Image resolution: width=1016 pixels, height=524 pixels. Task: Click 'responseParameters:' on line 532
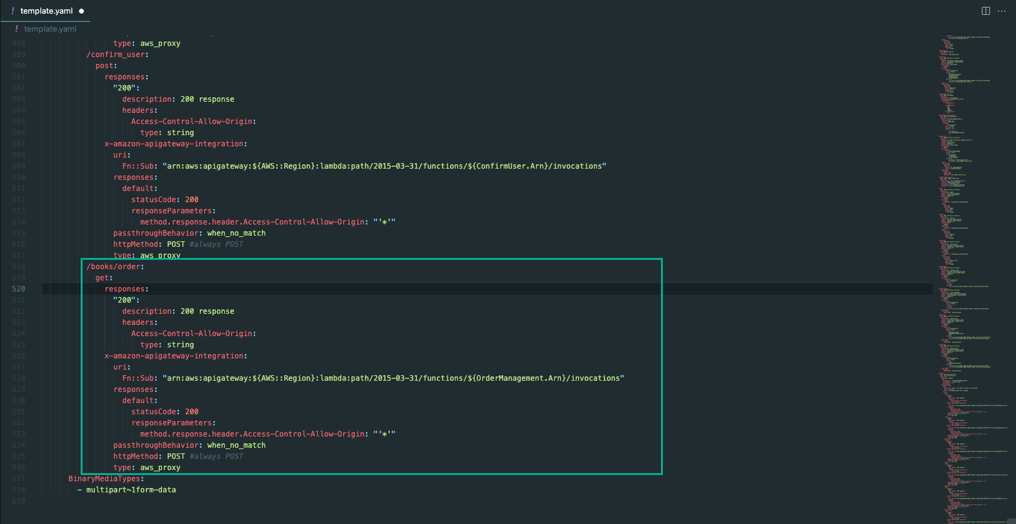click(x=174, y=423)
